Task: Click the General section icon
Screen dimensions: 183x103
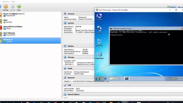Action: point(65,14)
